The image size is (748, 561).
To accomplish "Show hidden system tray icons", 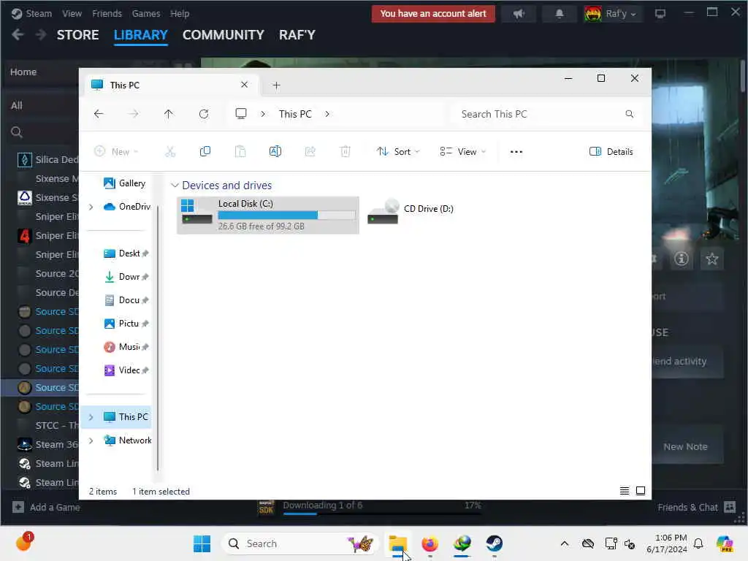I will [x=565, y=543].
